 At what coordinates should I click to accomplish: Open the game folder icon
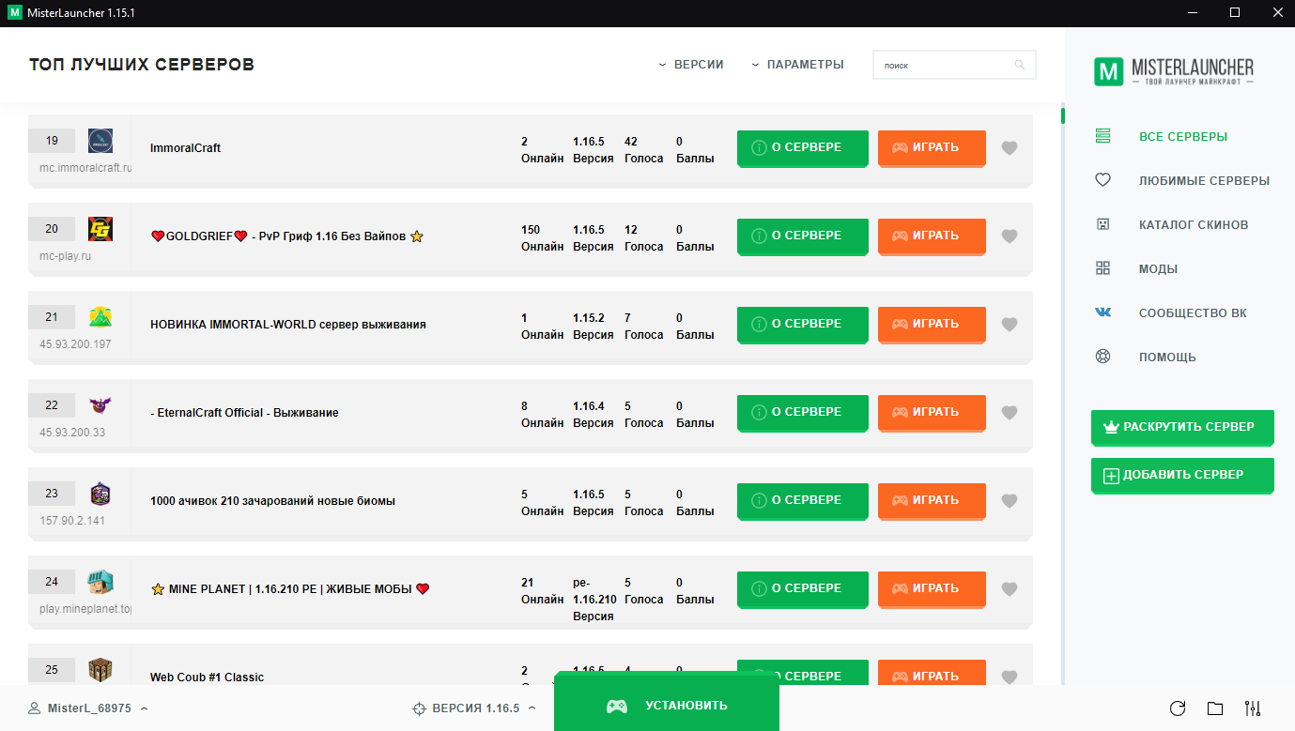coord(1215,708)
